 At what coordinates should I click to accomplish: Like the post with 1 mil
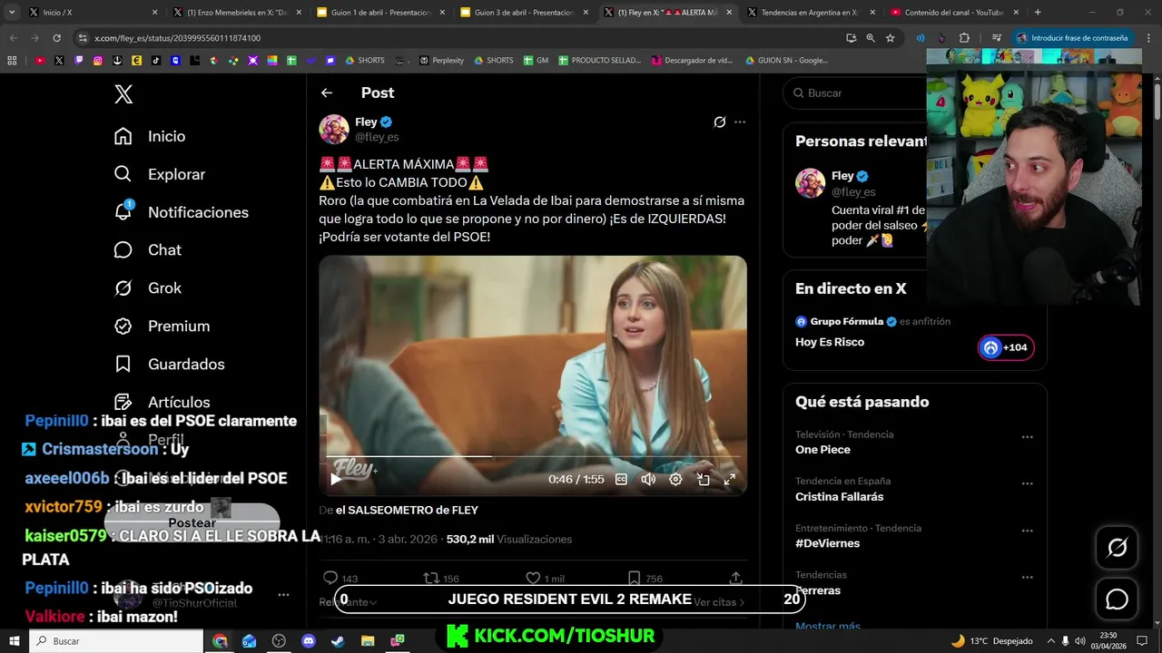point(545,578)
